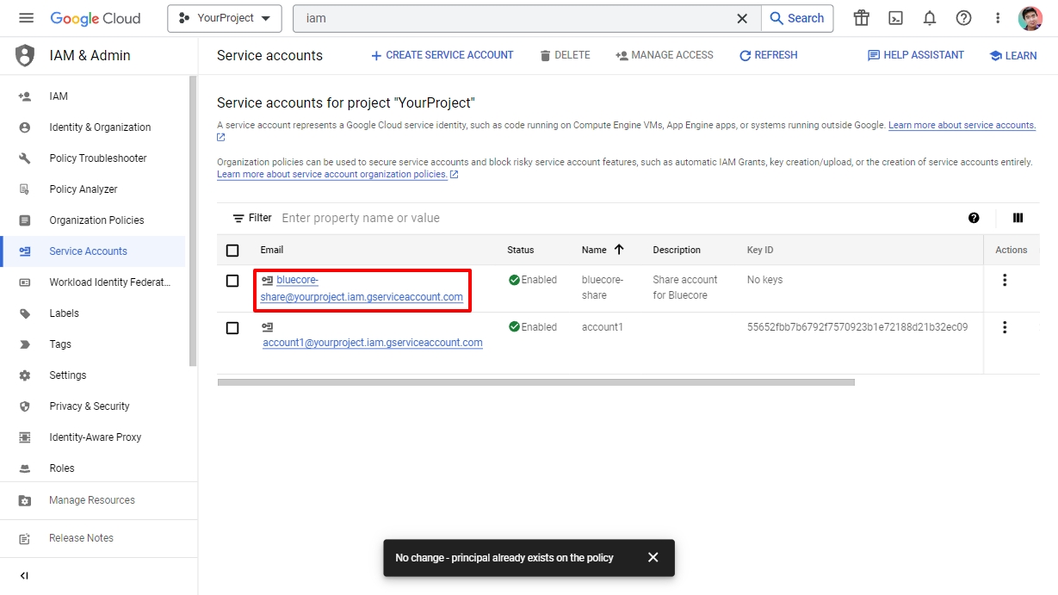Open Policy Troubleshooter in sidebar
Viewport: 1058px width, 595px height.
[97, 158]
